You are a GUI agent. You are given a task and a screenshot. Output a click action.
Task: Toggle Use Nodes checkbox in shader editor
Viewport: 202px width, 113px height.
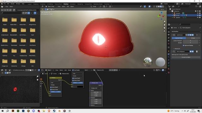(x=73, y=70)
